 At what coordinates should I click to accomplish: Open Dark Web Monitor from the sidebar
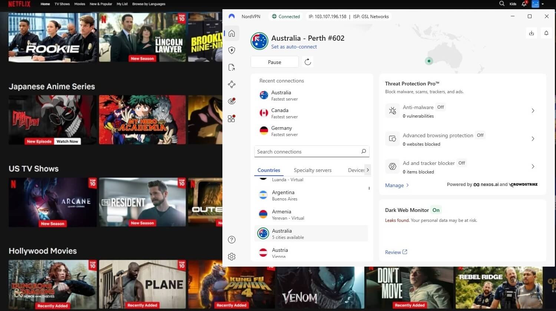tap(232, 101)
